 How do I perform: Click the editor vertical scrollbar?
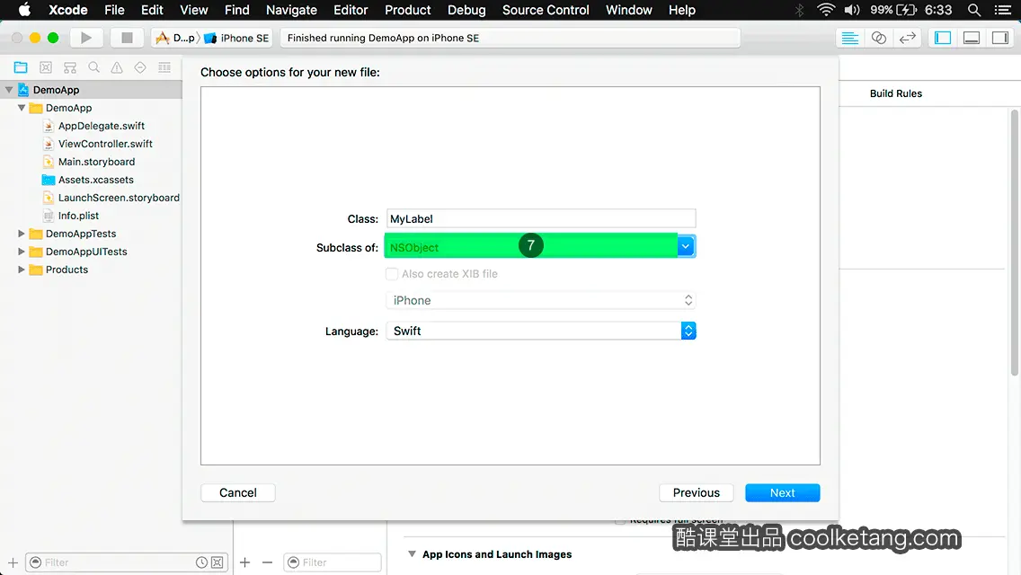1014,243
